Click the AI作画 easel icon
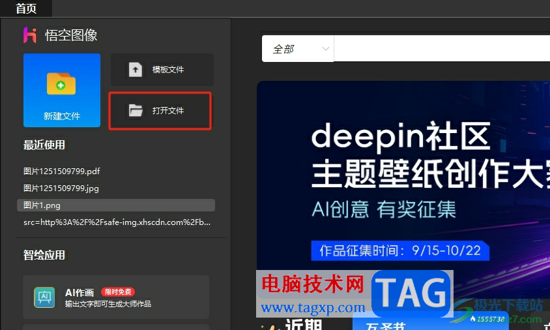The width and height of the screenshot is (550, 330). (44, 297)
